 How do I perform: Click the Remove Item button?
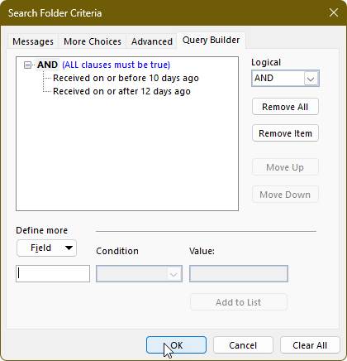(x=285, y=133)
